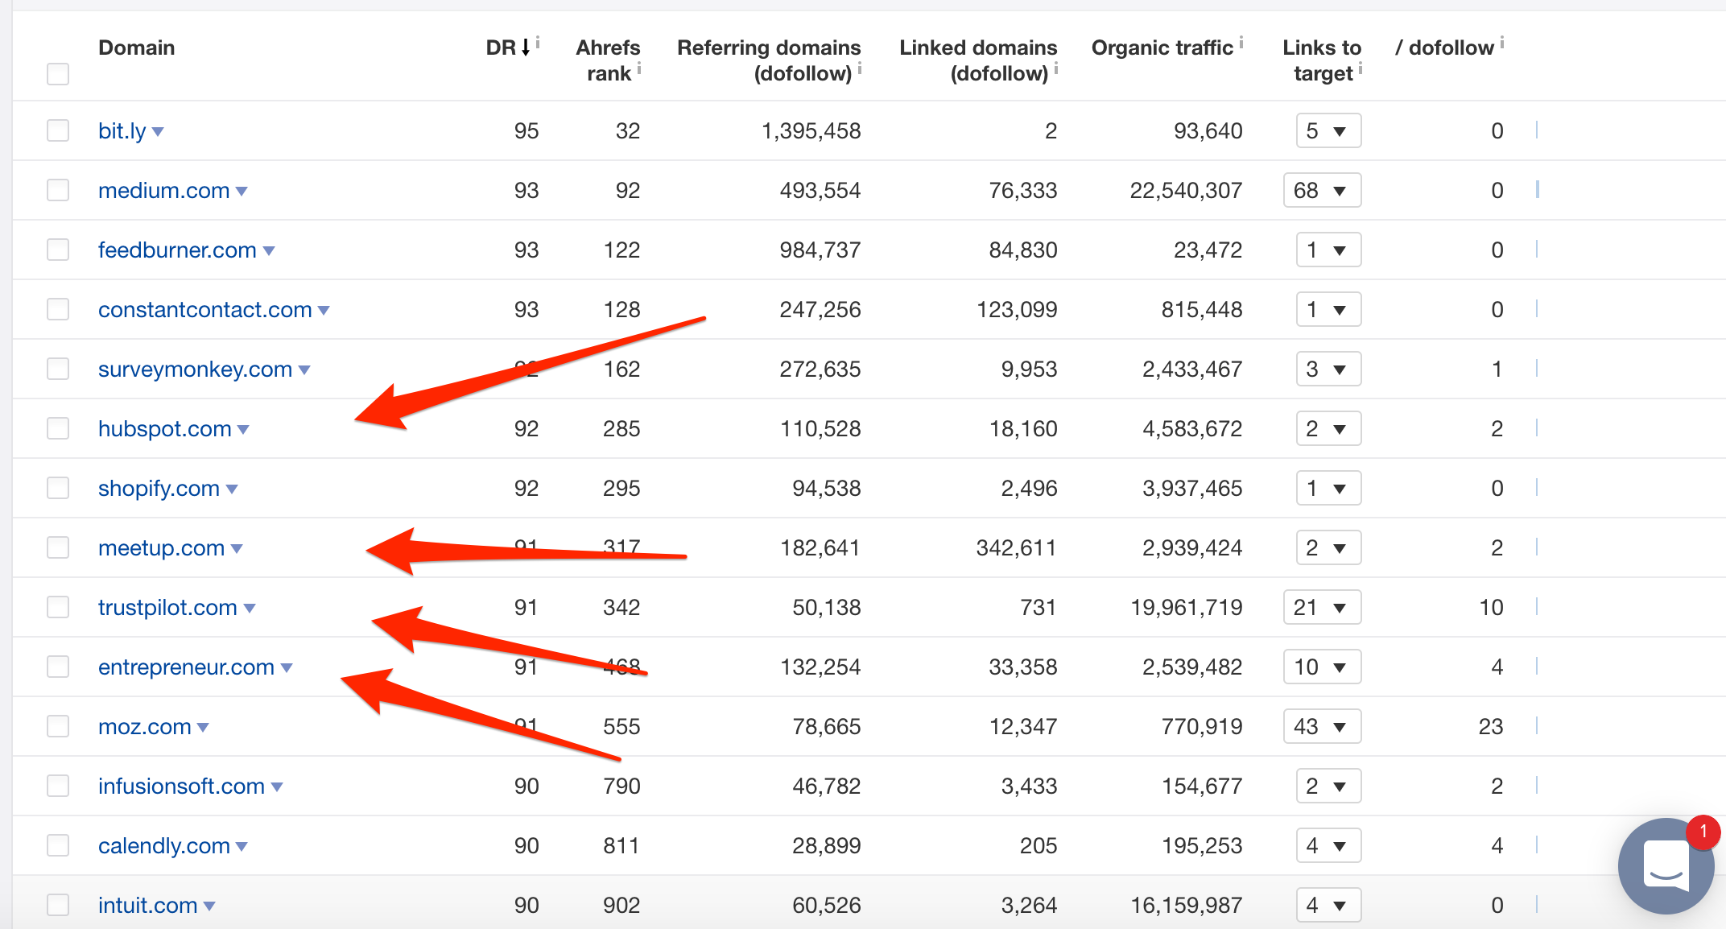Image resolution: width=1726 pixels, height=929 pixels.
Task: Click the Links to target info icon
Action: (1361, 68)
